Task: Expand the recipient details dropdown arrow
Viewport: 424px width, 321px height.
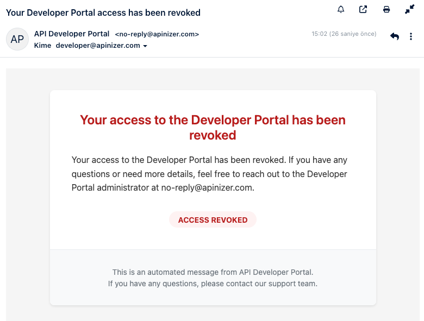Action: click(145, 46)
